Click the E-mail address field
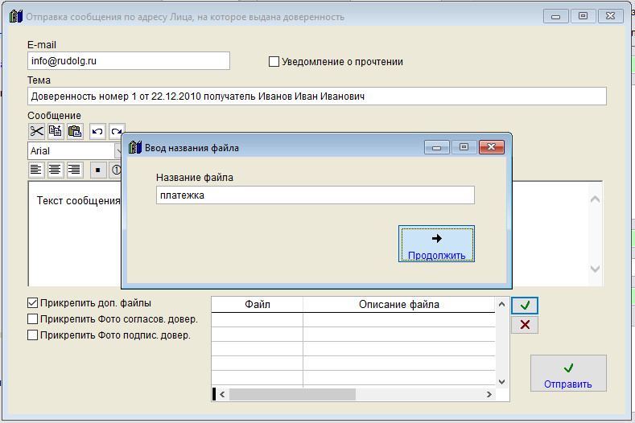 [129, 61]
